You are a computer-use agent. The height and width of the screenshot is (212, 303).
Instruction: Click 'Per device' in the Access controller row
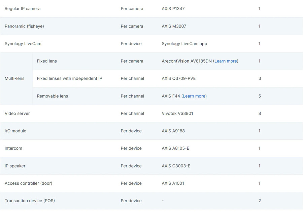click(x=131, y=183)
